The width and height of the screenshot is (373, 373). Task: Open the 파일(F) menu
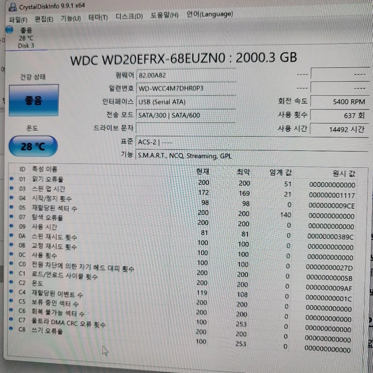pos(18,20)
